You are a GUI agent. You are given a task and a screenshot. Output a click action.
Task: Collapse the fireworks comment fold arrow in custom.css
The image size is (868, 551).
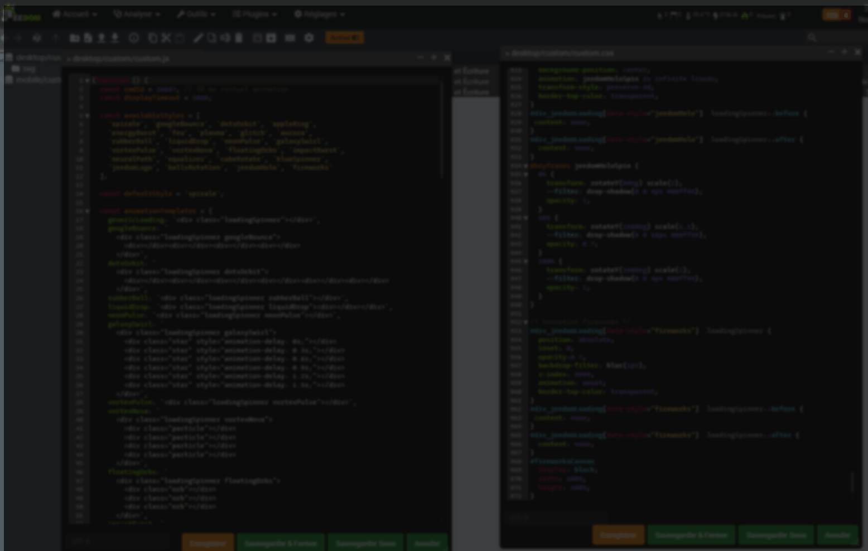525,322
